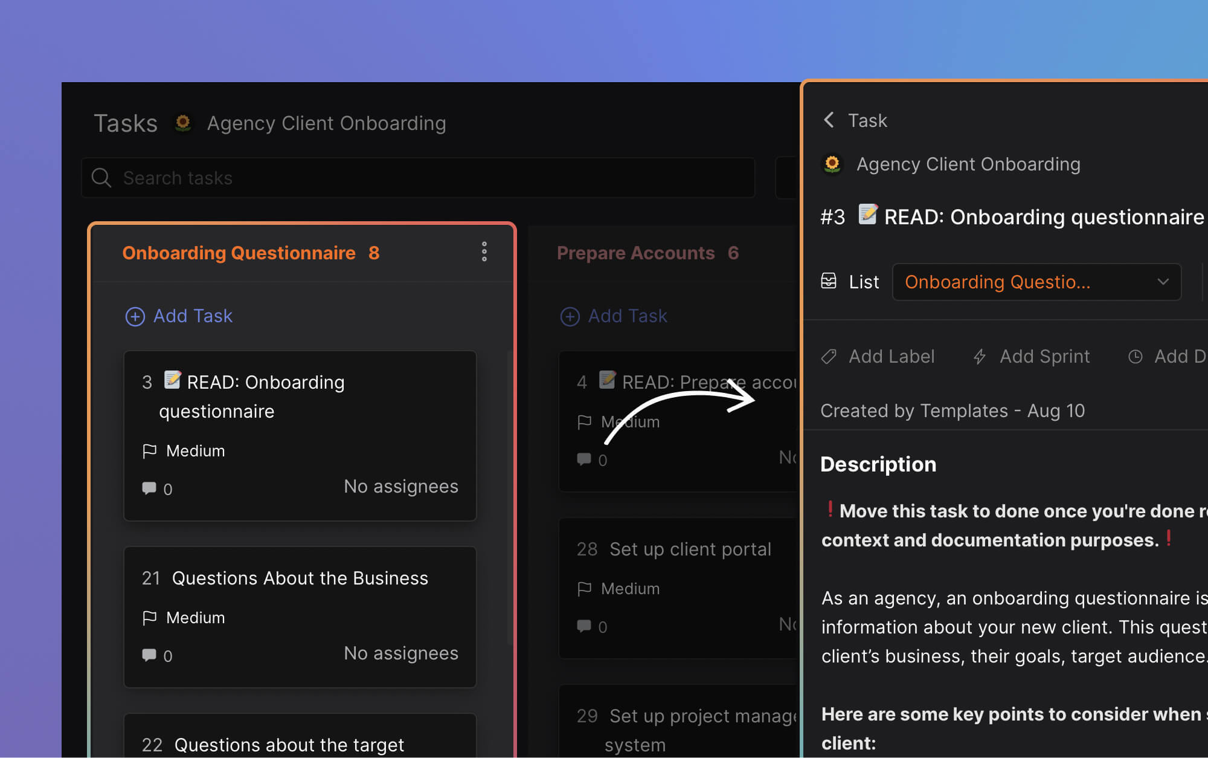Open task 21 Questions About the Business
1208x758 pixels.
300,578
